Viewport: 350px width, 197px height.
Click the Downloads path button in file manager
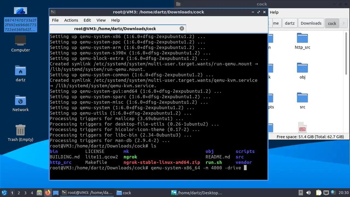tap(311, 23)
